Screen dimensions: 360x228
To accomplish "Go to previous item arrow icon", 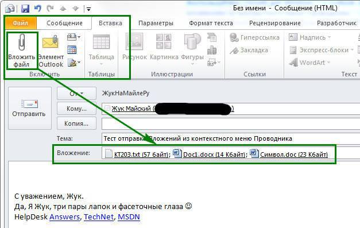I will (x=63, y=9).
